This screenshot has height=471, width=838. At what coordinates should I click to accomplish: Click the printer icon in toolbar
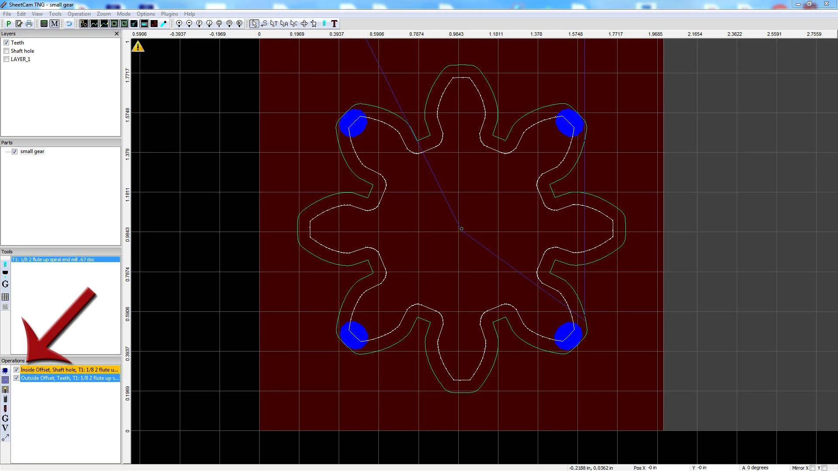tap(29, 24)
